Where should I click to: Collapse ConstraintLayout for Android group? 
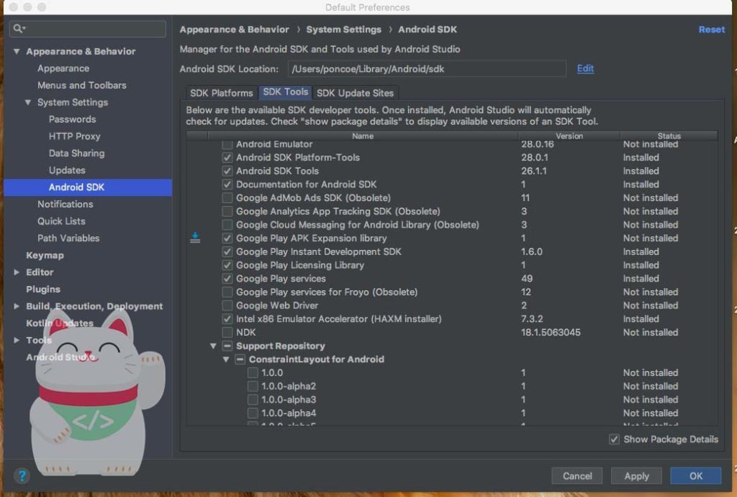pyautogui.click(x=226, y=359)
